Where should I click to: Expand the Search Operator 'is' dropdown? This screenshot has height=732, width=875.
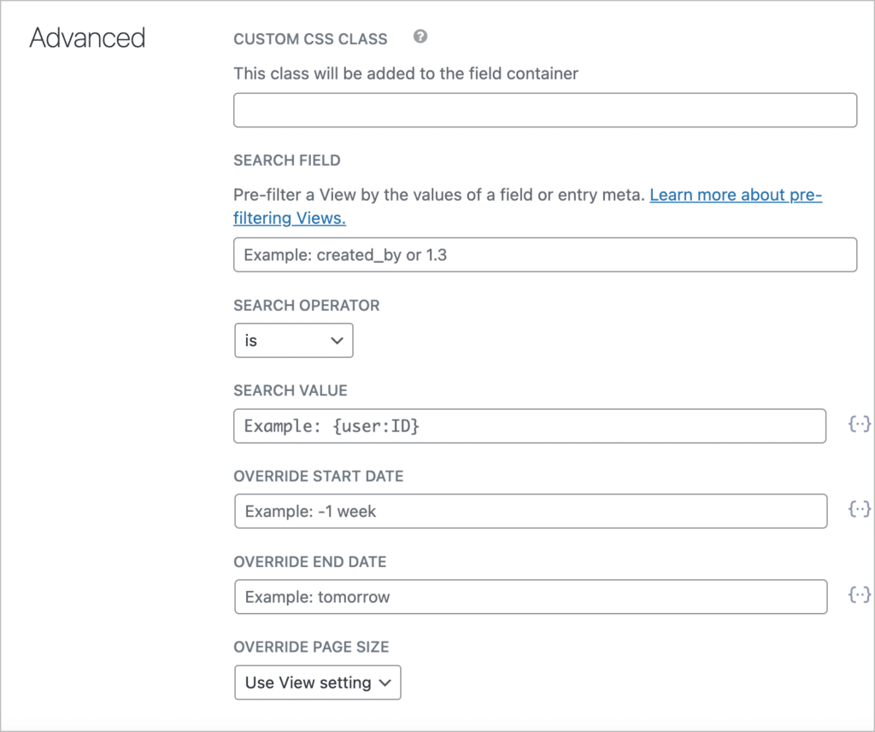(x=294, y=340)
